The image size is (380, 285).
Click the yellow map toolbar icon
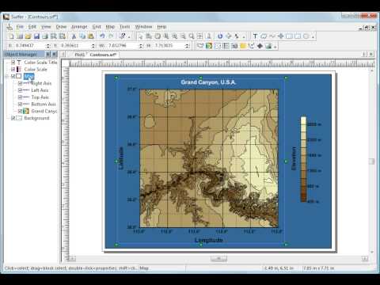[243, 46]
